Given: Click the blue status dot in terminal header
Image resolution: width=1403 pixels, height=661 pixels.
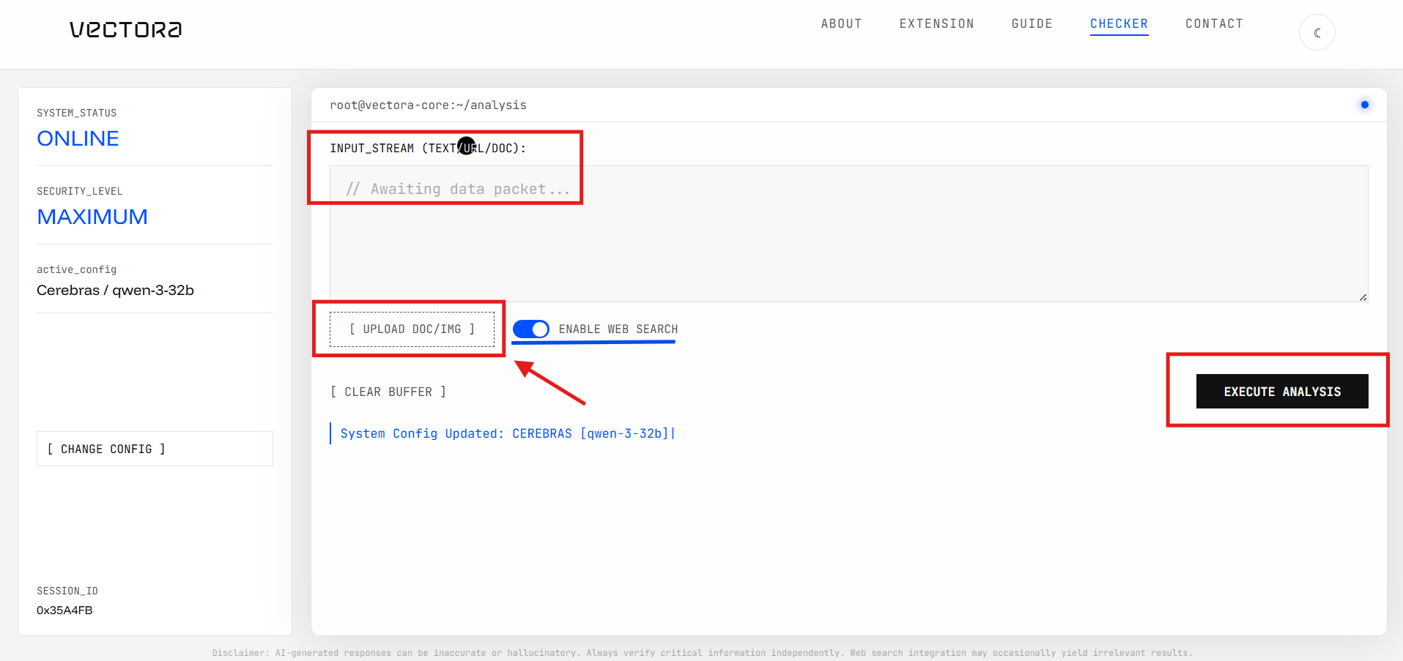Looking at the screenshot, I should 1364,105.
